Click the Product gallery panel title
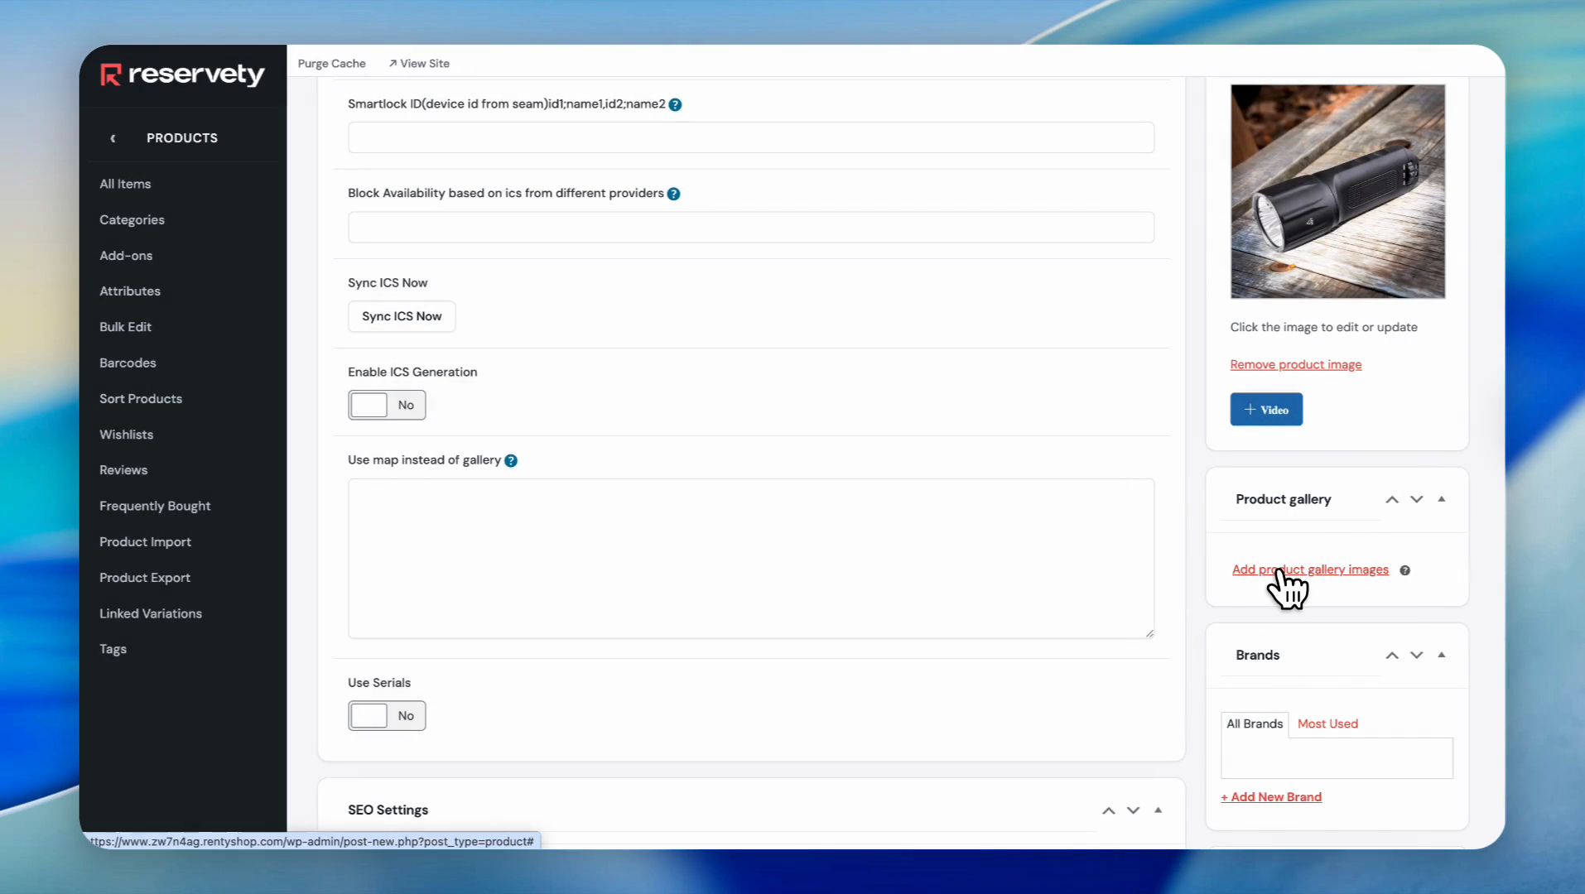 click(1283, 499)
